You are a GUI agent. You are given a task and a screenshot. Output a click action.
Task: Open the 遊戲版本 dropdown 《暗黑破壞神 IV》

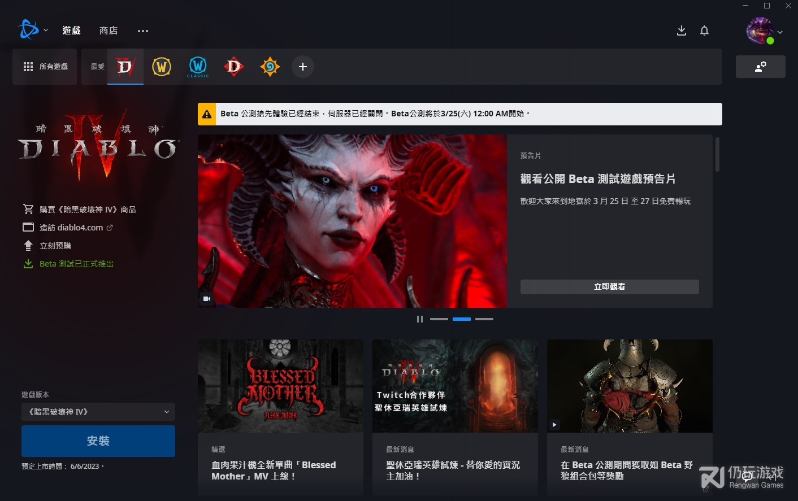[x=98, y=412]
